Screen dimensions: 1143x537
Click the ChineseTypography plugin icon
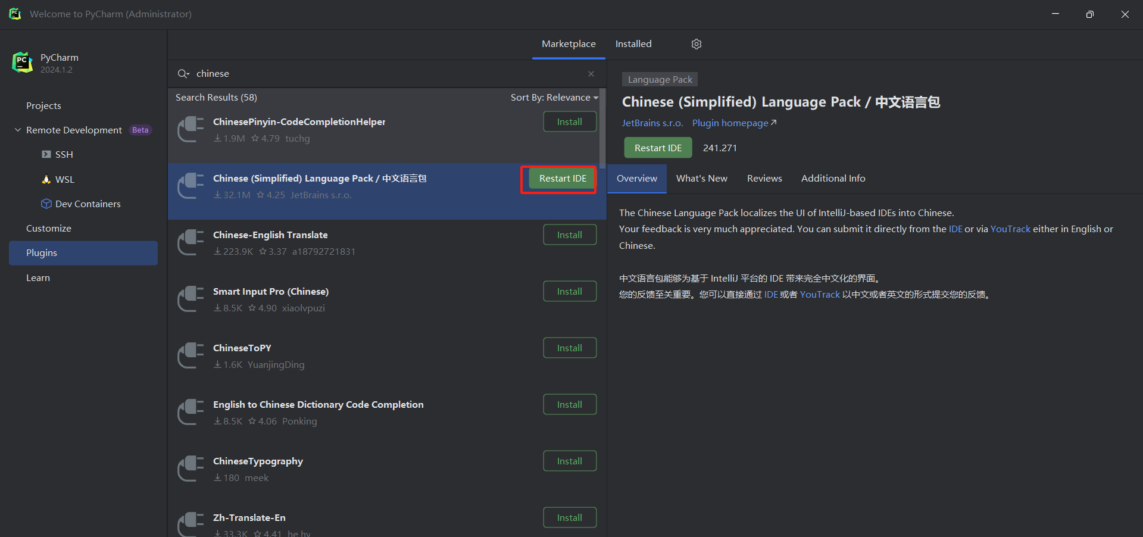(x=191, y=469)
